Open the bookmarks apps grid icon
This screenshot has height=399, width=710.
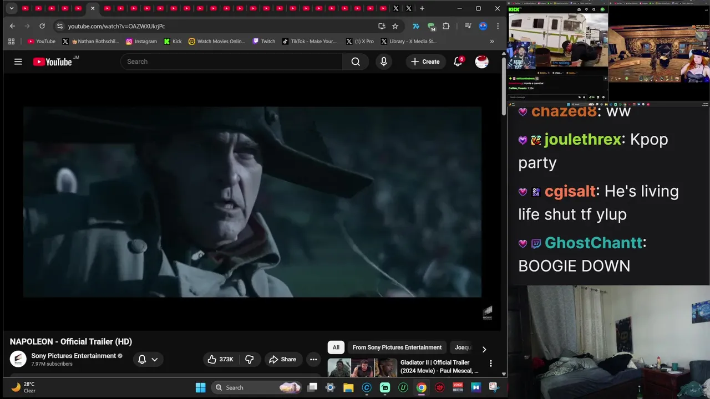click(11, 41)
